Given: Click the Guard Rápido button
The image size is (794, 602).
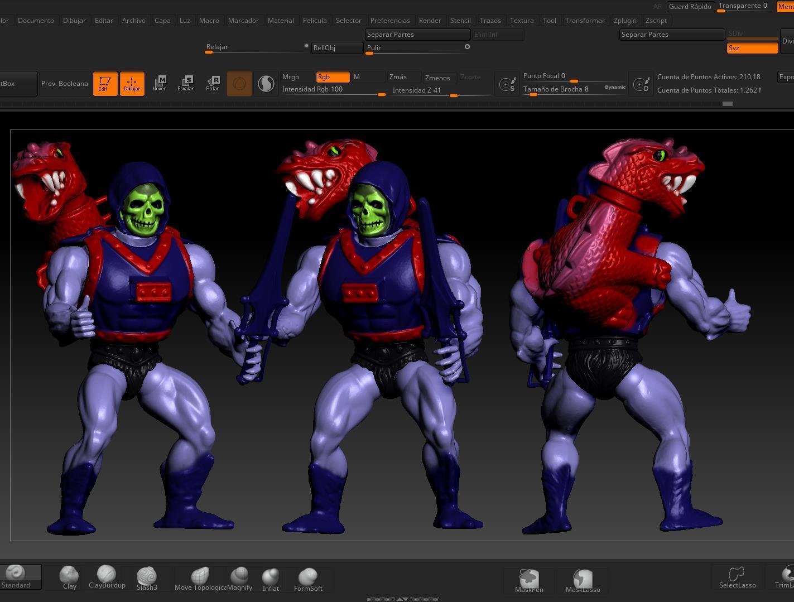Looking at the screenshot, I should pyautogui.click(x=690, y=6).
